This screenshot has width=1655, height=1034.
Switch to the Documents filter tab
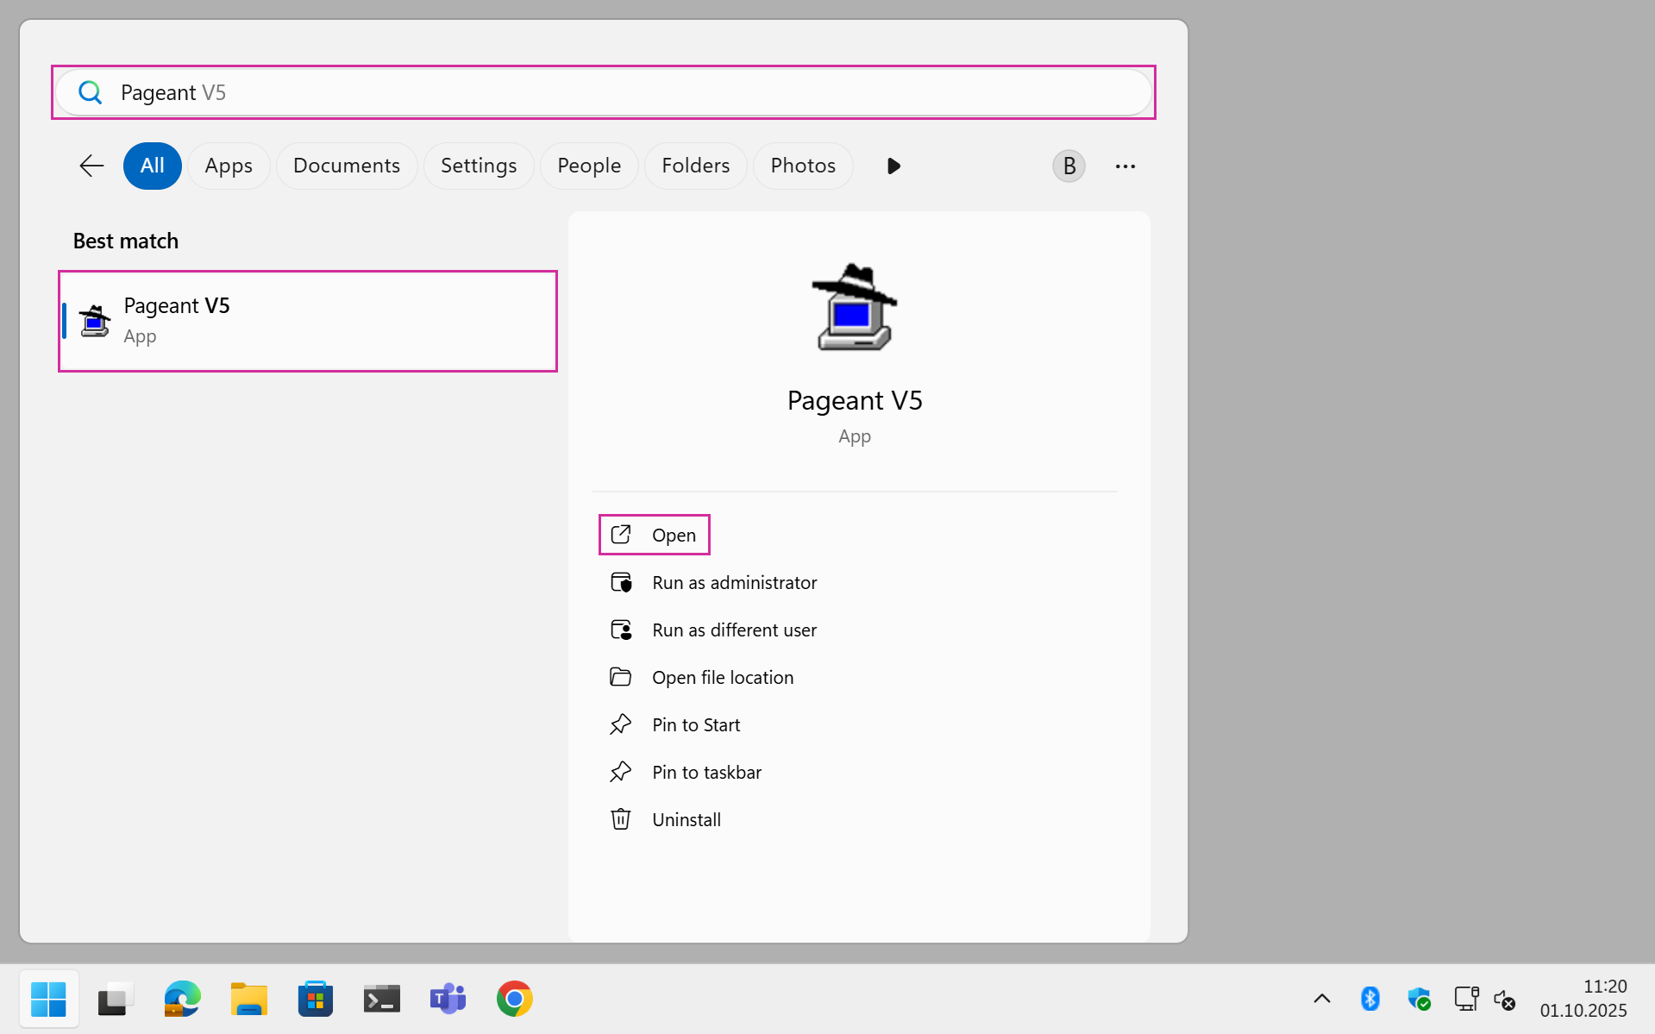(x=346, y=166)
